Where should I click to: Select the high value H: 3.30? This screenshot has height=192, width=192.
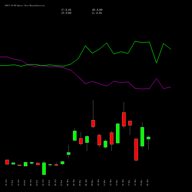pos(97,10)
